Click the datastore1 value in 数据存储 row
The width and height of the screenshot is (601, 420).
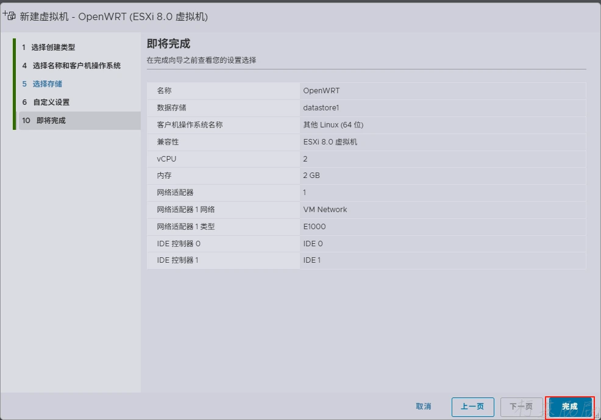pos(321,108)
